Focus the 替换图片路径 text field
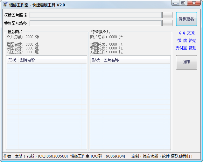 [x=95, y=23]
